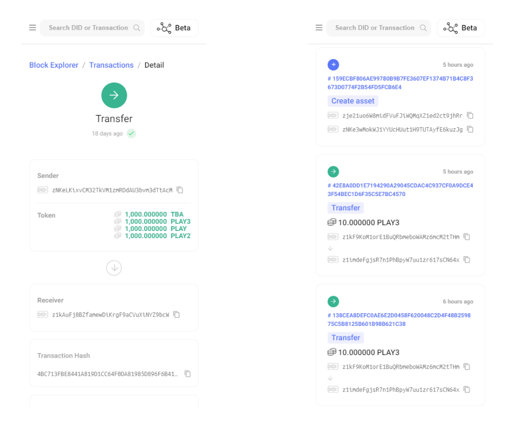
Task: Open the Beta network selector on right
Action: [461, 28]
